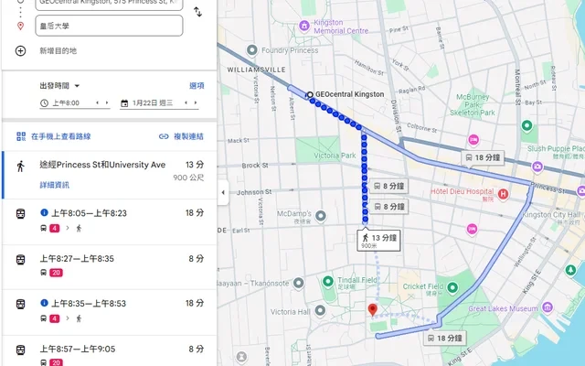The width and height of the screenshot is (585, 366).
Task: Open 詳細資訊 details link
Action: point(55,185)
